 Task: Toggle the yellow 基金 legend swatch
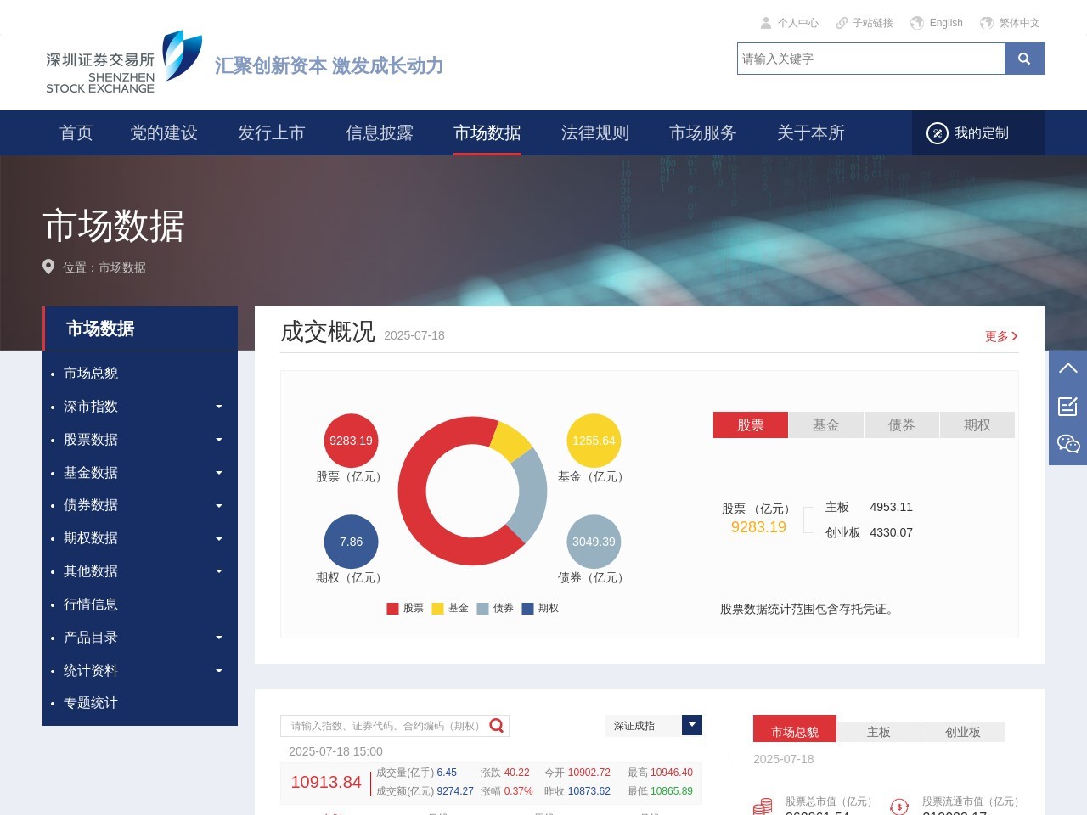coord(437,609)
